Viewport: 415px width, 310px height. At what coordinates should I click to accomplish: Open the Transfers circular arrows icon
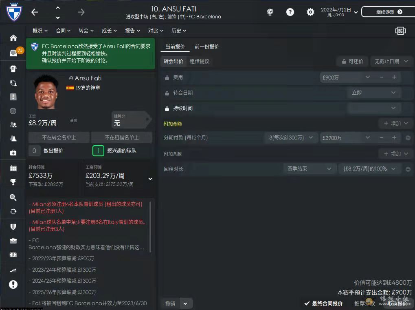click(x=13, y=211)
